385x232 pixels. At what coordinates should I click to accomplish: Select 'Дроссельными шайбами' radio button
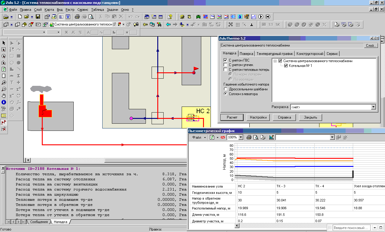(x=226, y=89)
